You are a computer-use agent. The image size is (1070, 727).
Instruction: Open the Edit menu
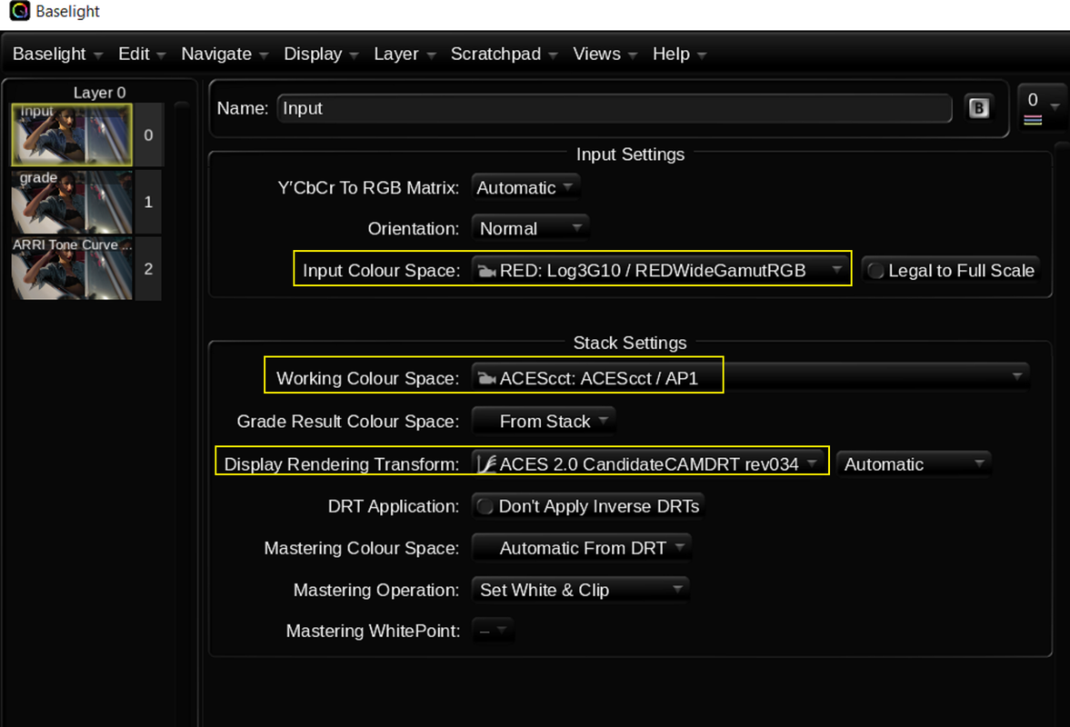coord(142,54)
